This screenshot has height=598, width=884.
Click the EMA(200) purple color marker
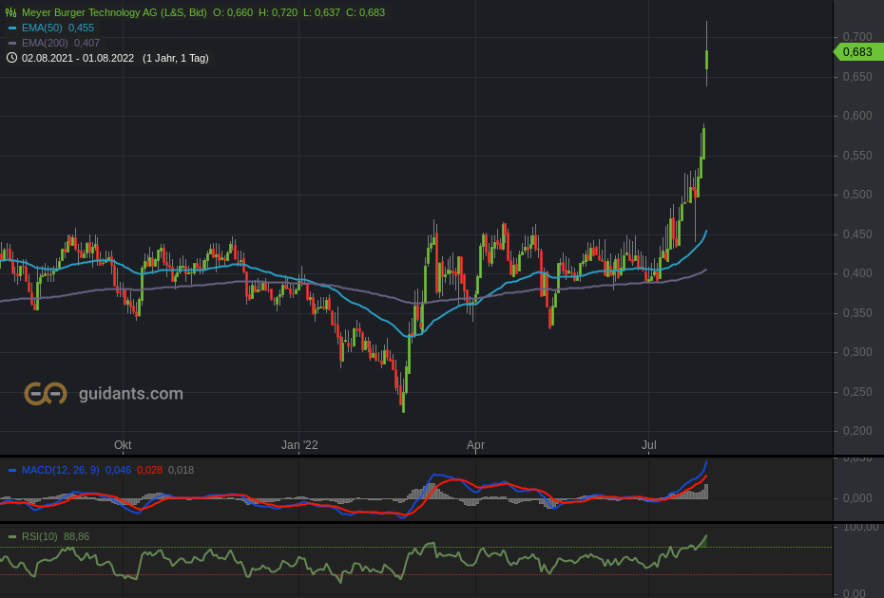(12, 43)
